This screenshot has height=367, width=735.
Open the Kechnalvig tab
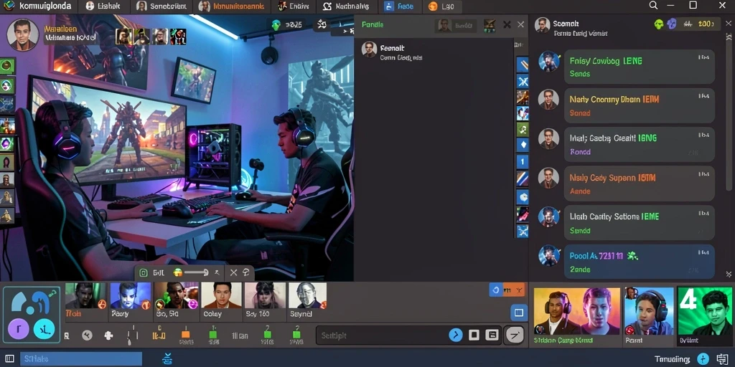[346, 6]
